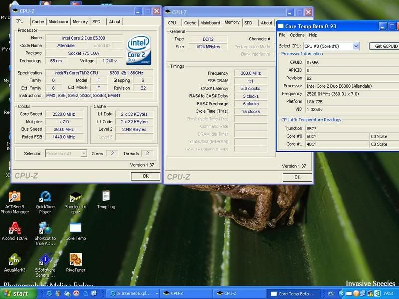
Task: Click the Code Name field showing Allendale
Action: click(66, 46)
